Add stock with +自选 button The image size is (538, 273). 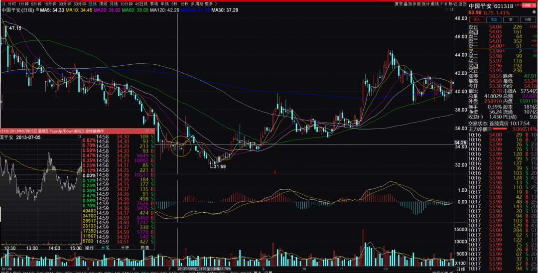click(526, 5)
